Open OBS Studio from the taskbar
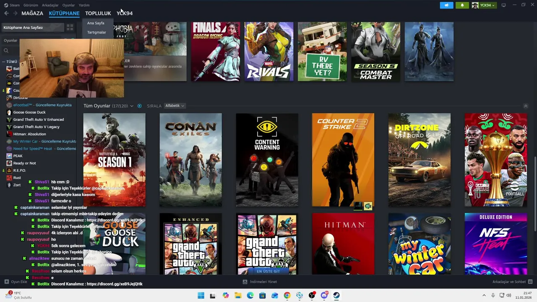This screenshot has height=302, width=537. (x=312, y=295)
